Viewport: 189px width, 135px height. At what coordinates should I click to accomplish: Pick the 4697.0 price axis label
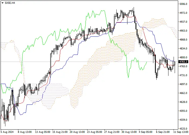[x=183, y=84]
